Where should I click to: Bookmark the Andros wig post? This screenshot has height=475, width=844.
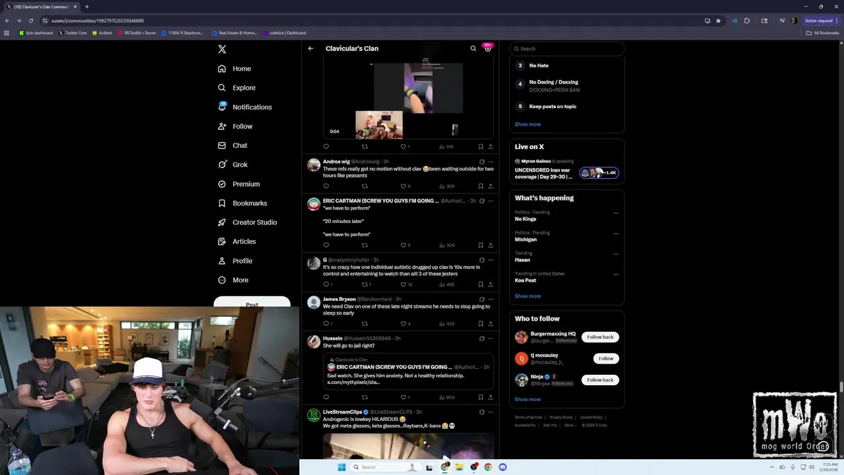pyautogui.click(x=481, y=186)
